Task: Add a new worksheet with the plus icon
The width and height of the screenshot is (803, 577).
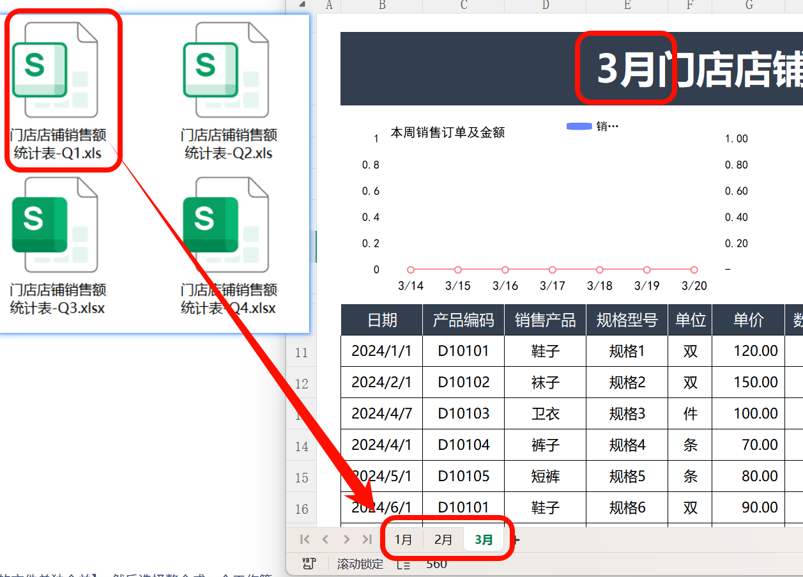Action: pos(516,539)
